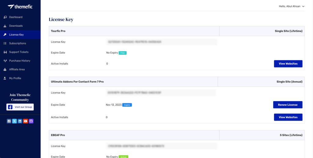Open the LinkedIn social icon

point(20,121)
